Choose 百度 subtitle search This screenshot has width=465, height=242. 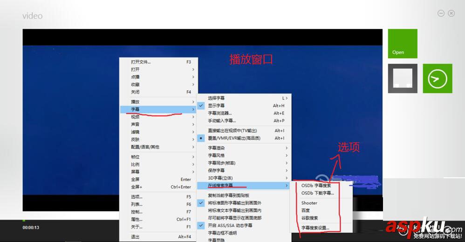click(x=321, y=210)
